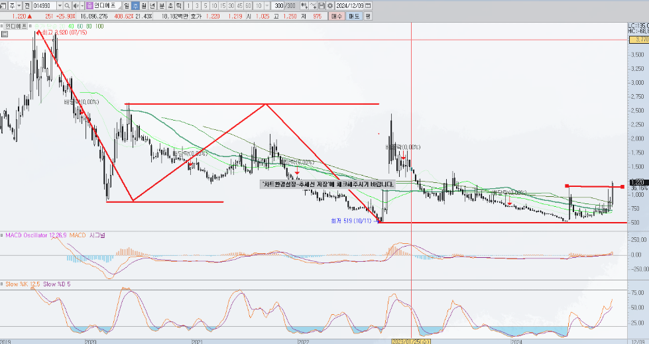
Task: Click the right red square handle of the short resistance line
Action: [622, 187]
